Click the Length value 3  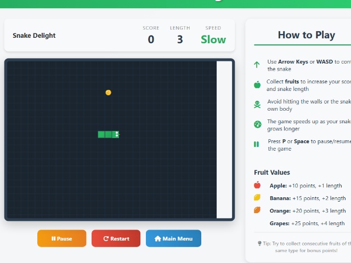[x=180, y=39]
